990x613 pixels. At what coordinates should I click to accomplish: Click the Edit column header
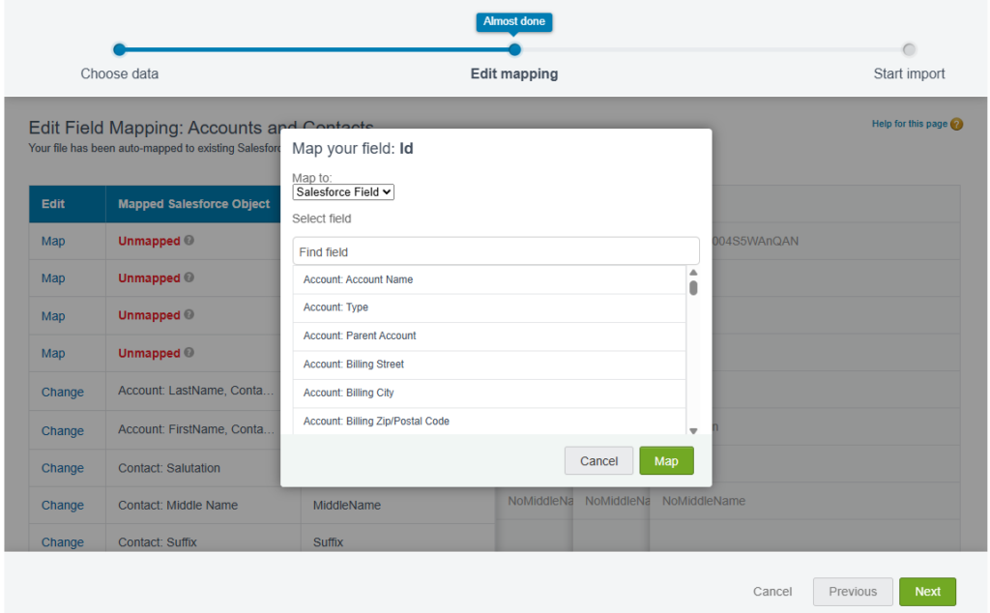click(67, 204)
